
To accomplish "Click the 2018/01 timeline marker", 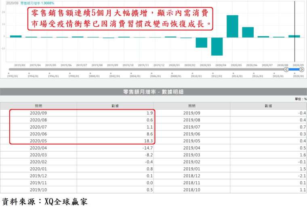I will (278, 76).
